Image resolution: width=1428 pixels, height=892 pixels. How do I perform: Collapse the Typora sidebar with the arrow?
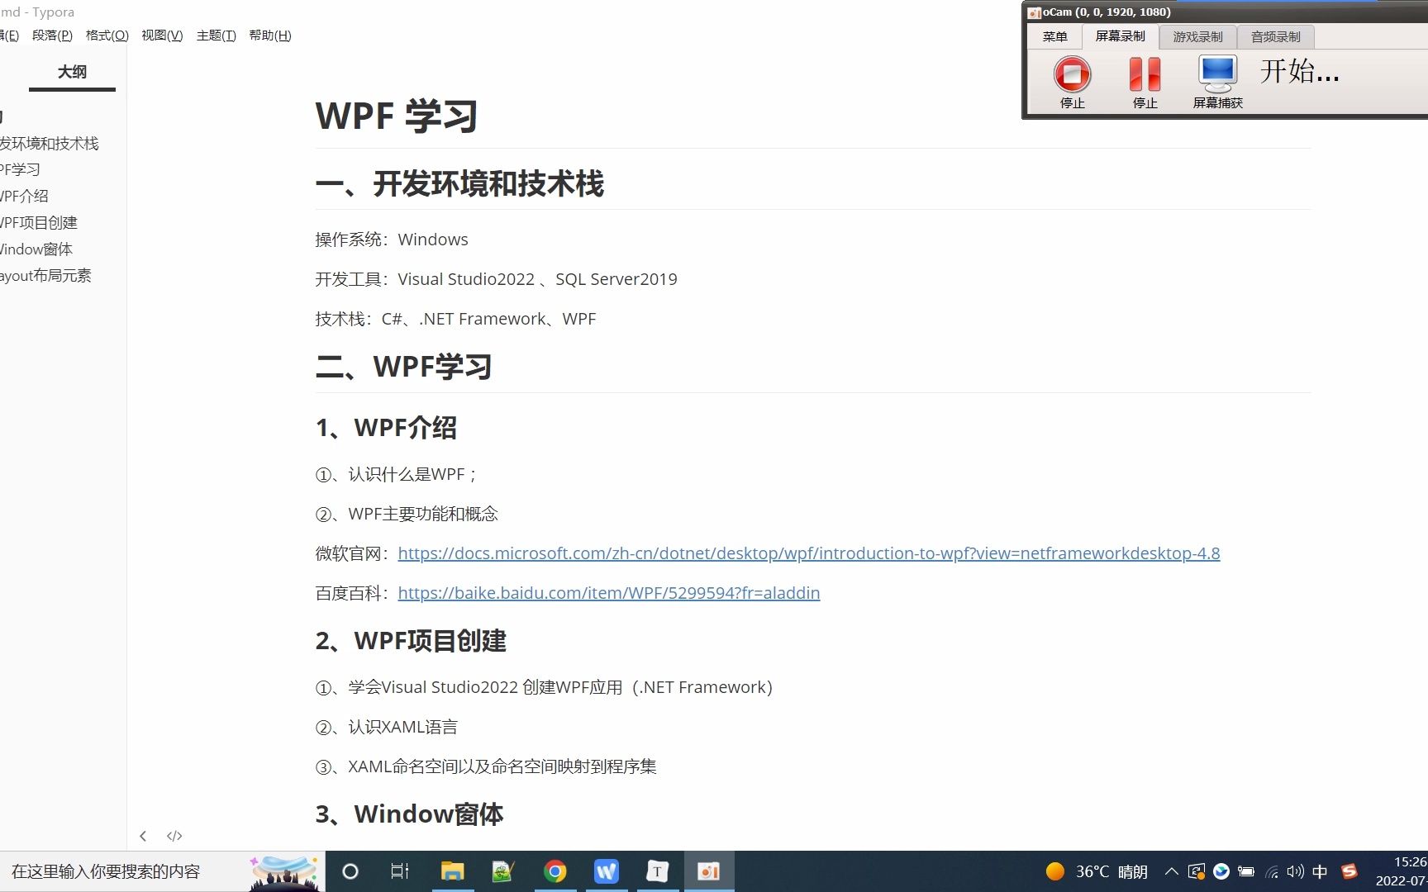(x=143, y=835)
